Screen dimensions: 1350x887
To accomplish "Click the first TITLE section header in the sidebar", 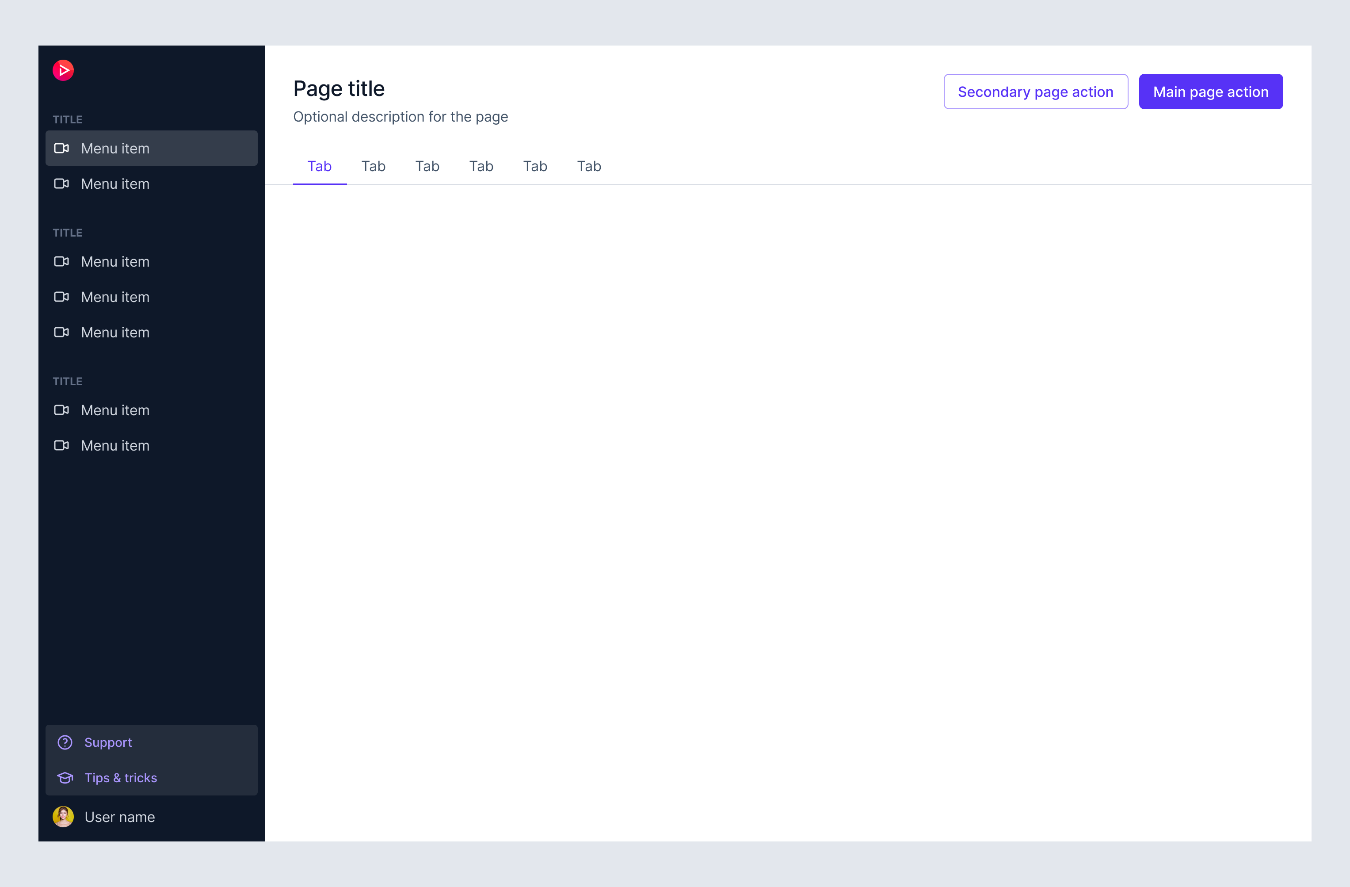I will pyautogui.click(x=68, y=120).
